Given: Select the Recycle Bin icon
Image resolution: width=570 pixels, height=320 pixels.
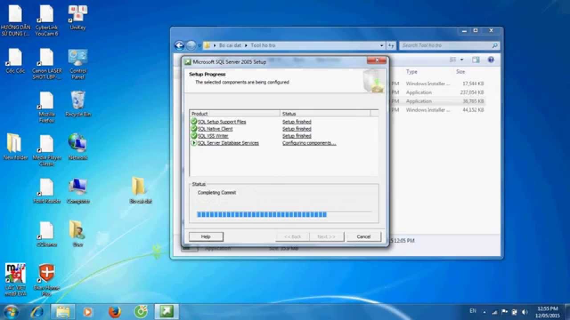Looking at the screenshot, I should tap(78, 104).
